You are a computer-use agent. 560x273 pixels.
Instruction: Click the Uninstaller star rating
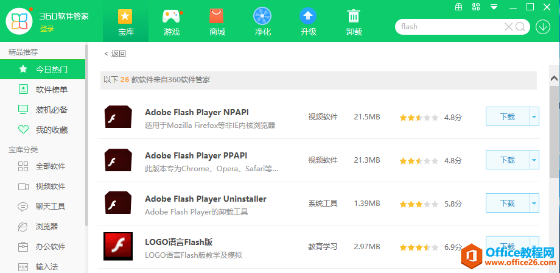(x=419, y=204)
